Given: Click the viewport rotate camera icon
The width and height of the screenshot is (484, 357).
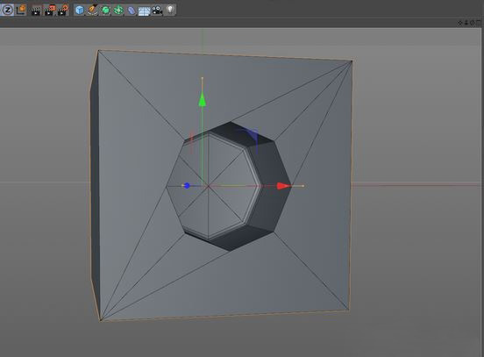Looking at the screenshot, I should click(x=473, y=23).
